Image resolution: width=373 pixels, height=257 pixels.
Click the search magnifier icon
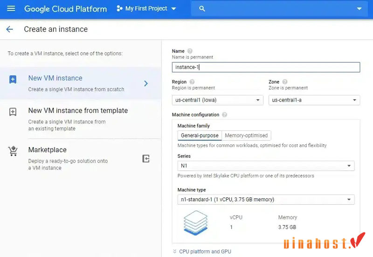202,9
